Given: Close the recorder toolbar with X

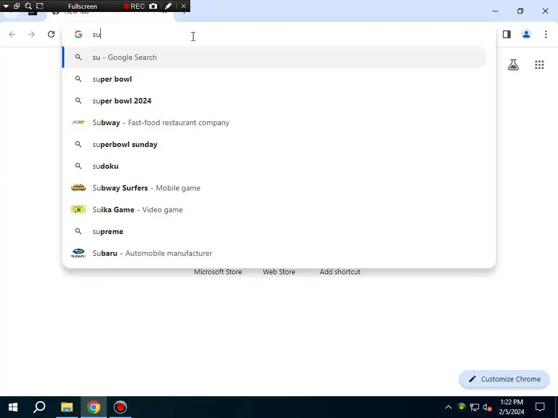Looking at the screenshot, I should 184,6.
